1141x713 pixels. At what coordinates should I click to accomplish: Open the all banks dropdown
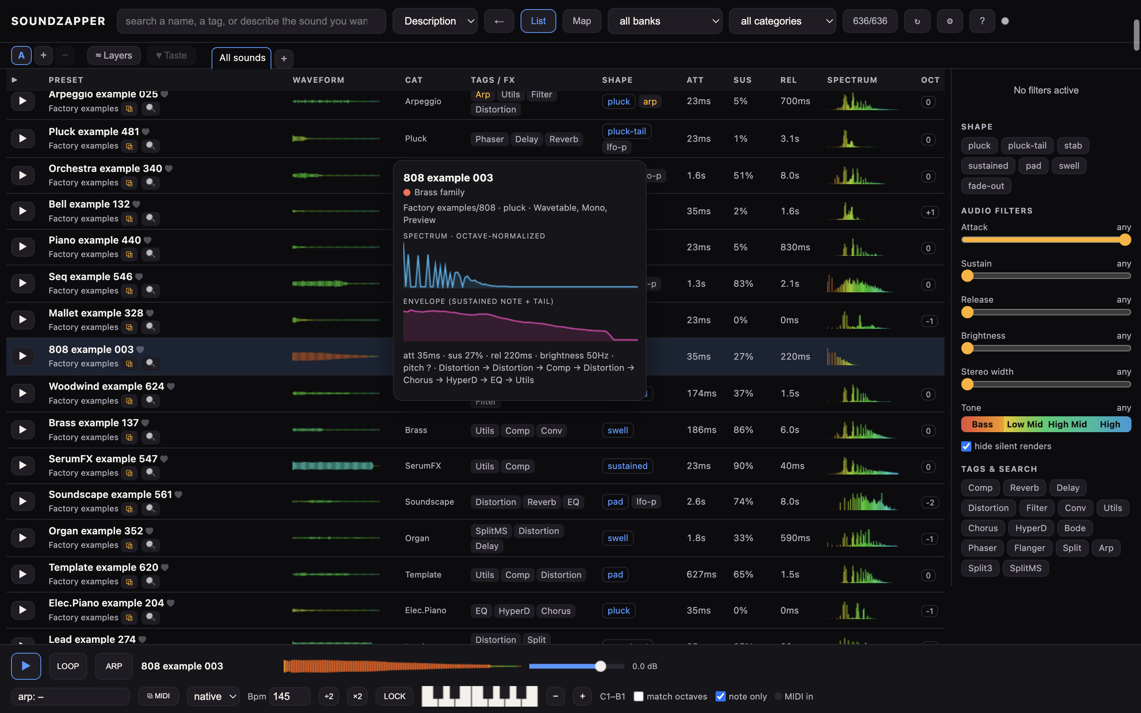(665, 21)
